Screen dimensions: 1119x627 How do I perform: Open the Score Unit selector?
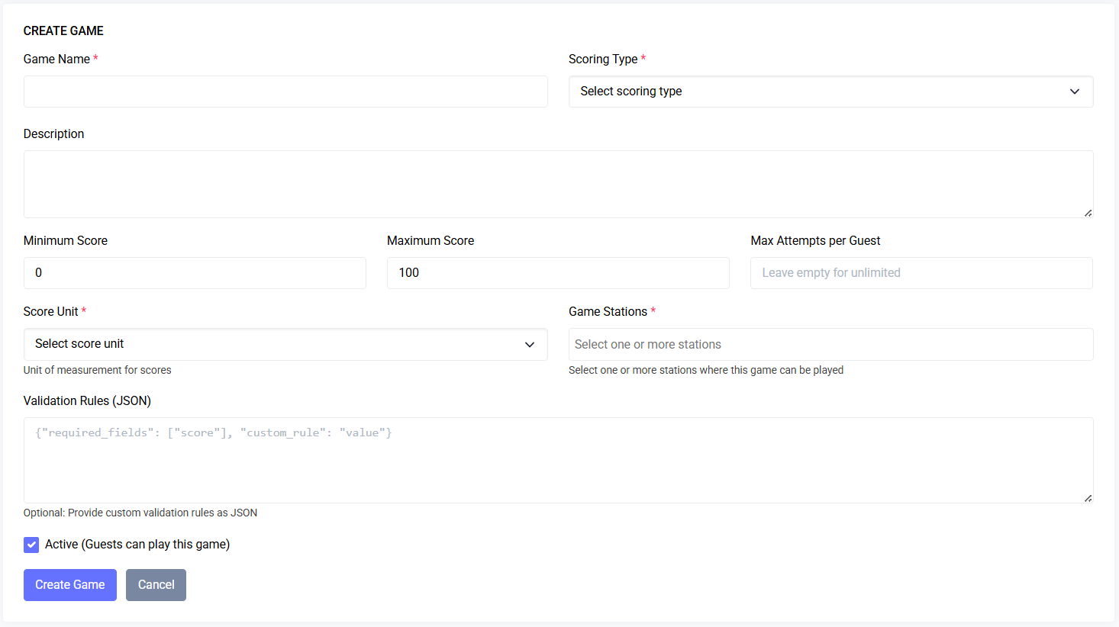(x=285, y=344)
